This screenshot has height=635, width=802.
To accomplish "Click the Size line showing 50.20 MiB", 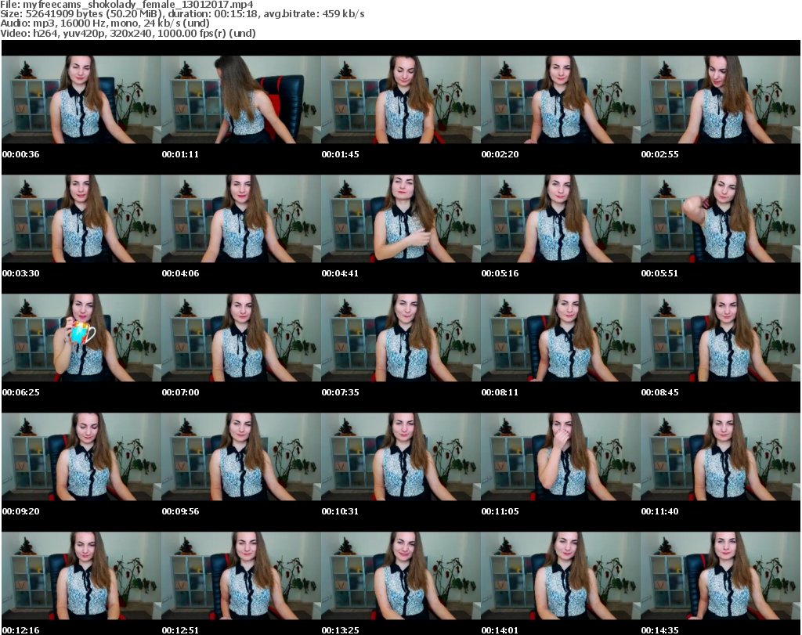I will point(182,14).
